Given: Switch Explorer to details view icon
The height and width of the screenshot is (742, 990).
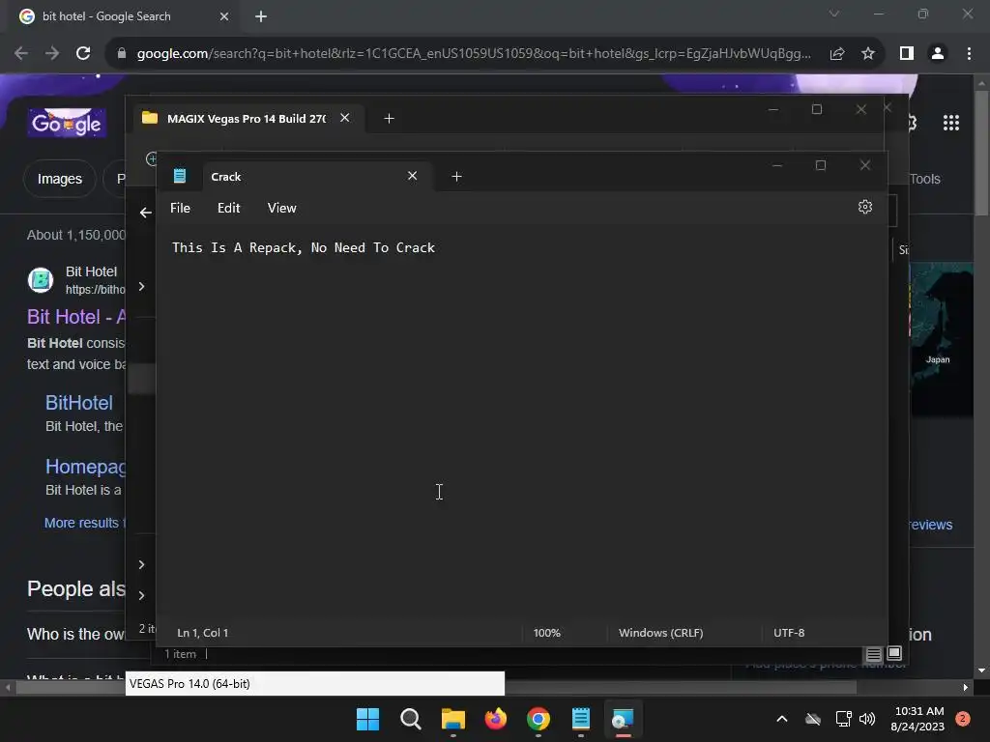Looking at the screenshot, I should pos(873,654).
